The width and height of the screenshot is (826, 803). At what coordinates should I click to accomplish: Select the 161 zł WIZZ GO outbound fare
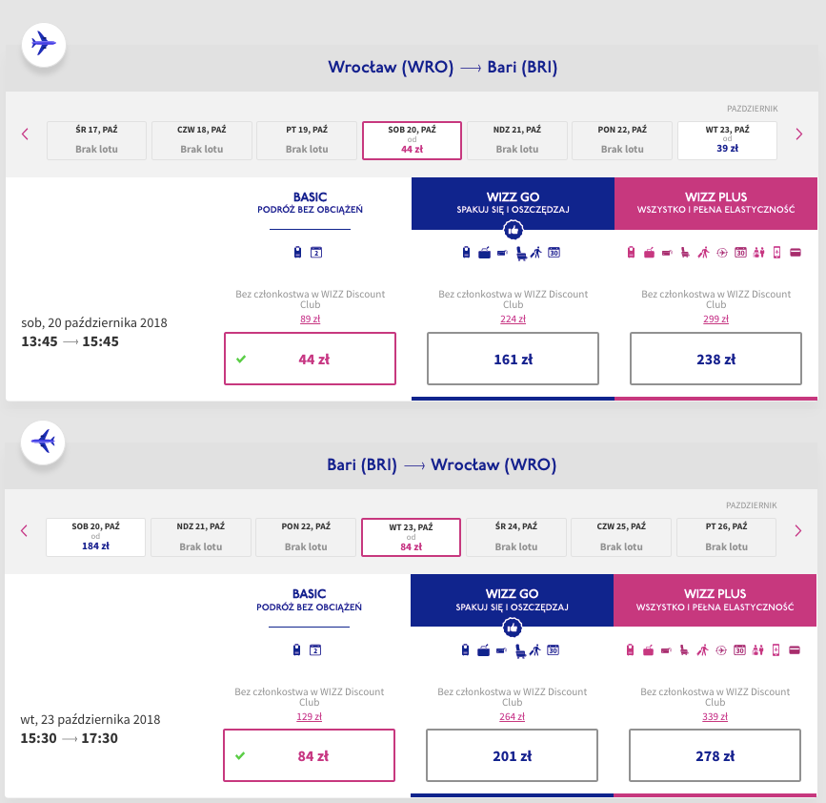pyautogui.click(x=513, y=360)
